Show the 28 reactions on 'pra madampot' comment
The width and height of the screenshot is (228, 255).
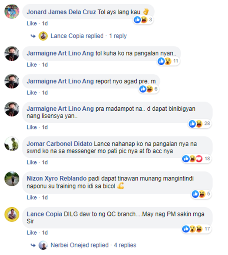coord(199,124)
